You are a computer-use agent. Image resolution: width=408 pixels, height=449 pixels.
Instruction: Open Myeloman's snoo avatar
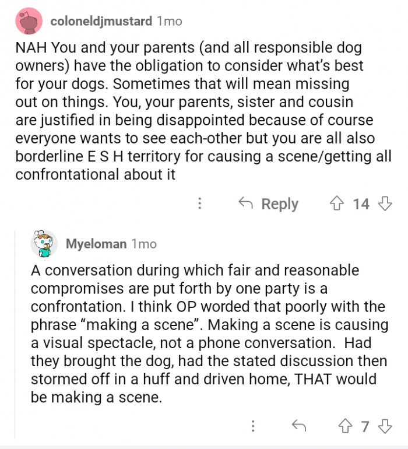pyautogui.click(x=44, y=244)
